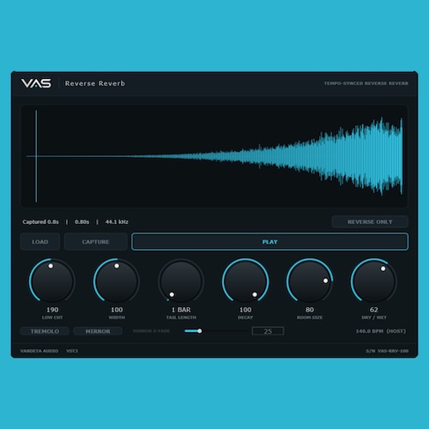
Task: Click the Captured 0.8s status text
Action: pyautogui.click(x=40, y=222)
